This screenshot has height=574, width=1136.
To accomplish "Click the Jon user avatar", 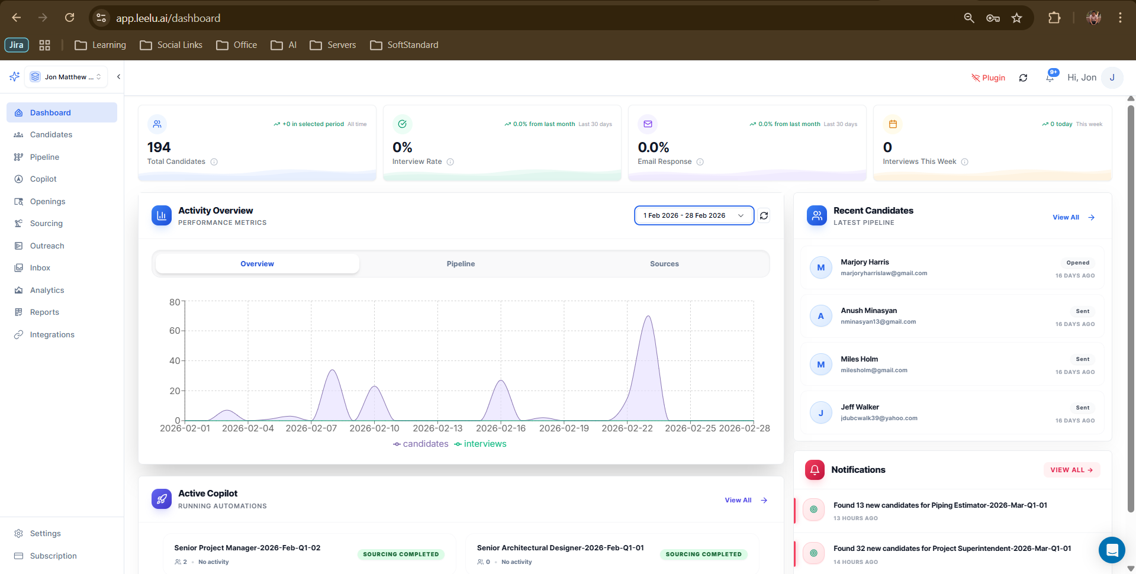I will coord(1112,78).
